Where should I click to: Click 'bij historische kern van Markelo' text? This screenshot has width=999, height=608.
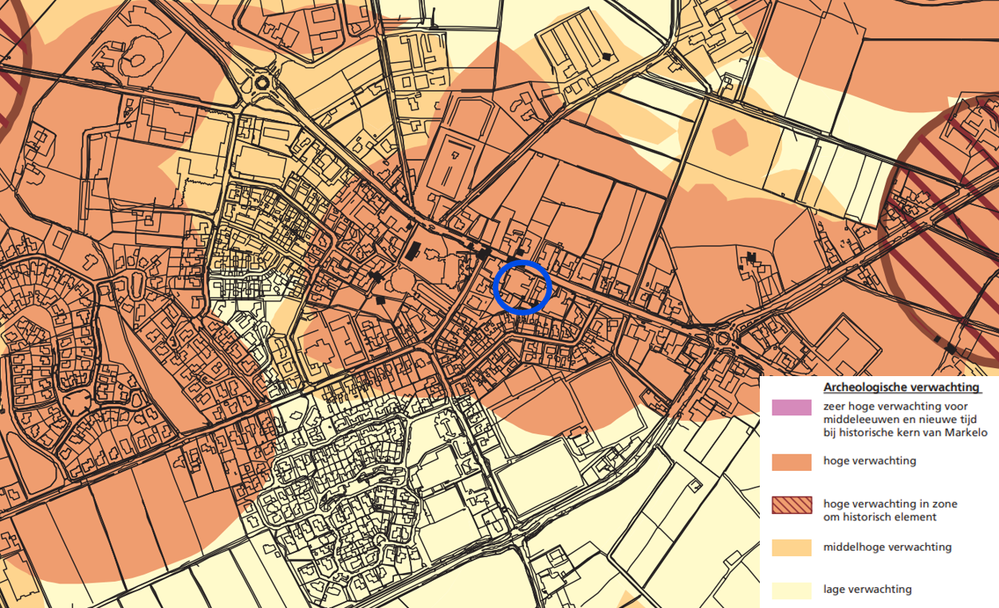click(x=906, y=433)
